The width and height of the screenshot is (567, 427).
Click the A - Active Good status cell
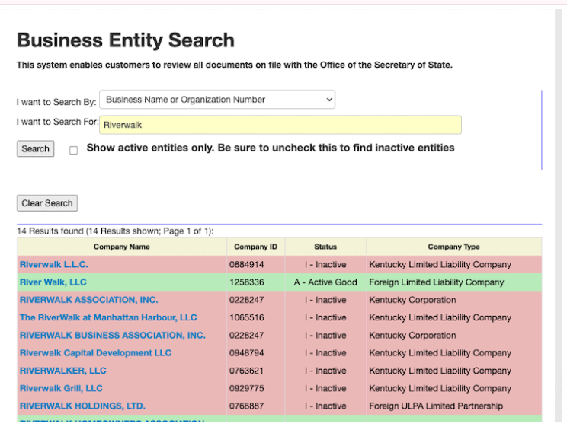point(325,282)
